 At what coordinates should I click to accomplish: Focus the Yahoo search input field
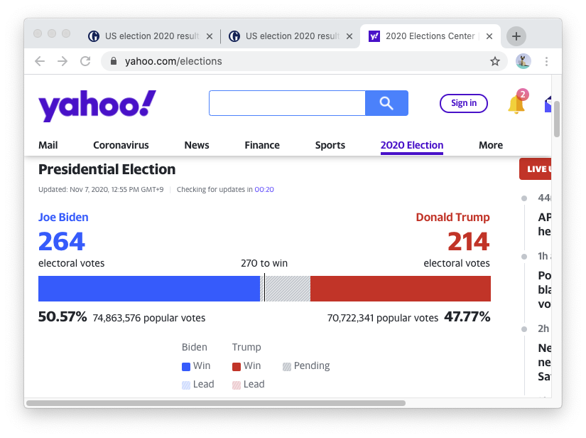tap(287, 103)
